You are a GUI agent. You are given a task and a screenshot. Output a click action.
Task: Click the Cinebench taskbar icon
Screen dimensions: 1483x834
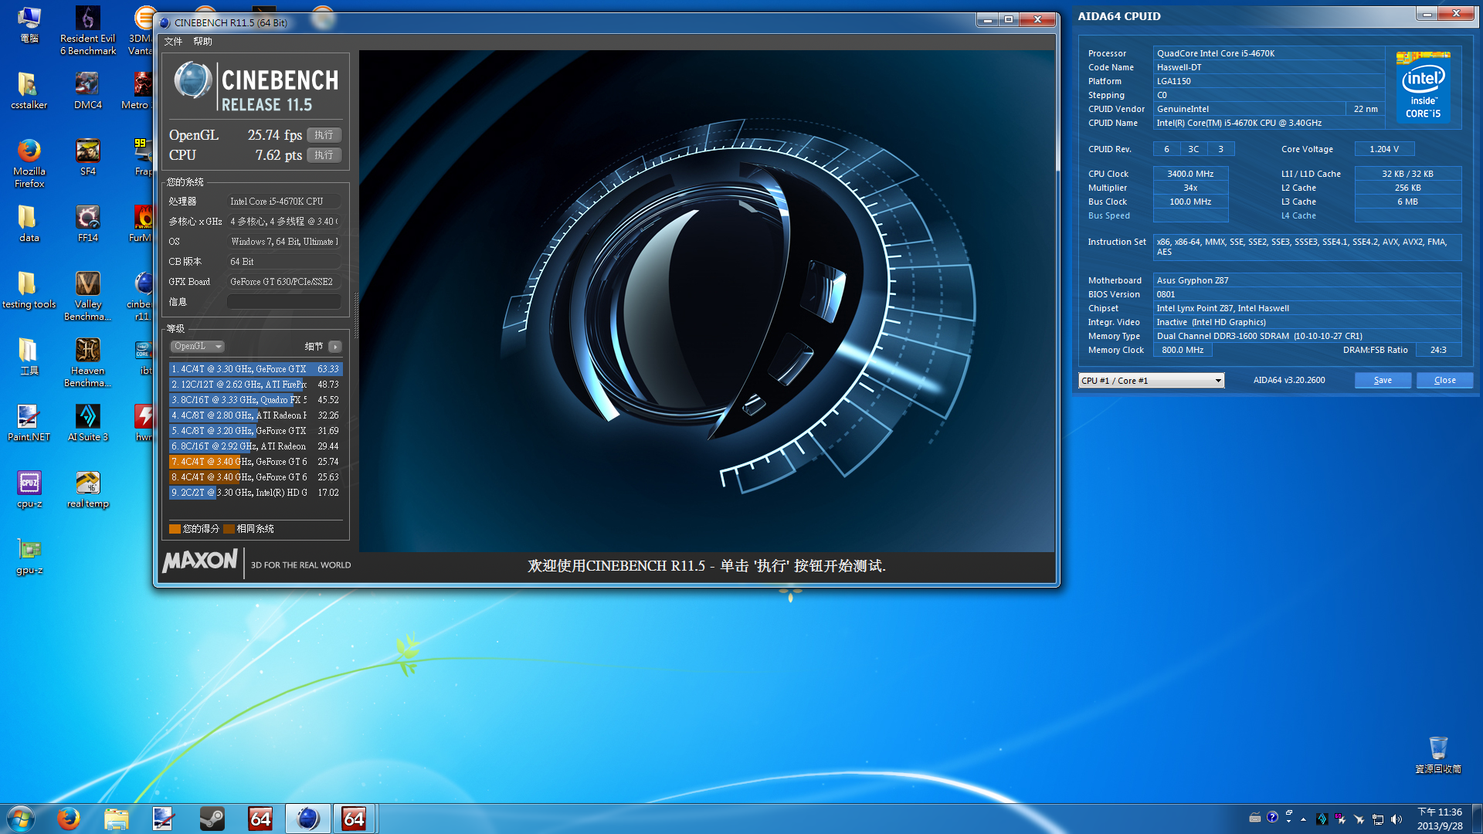(307, 819)
